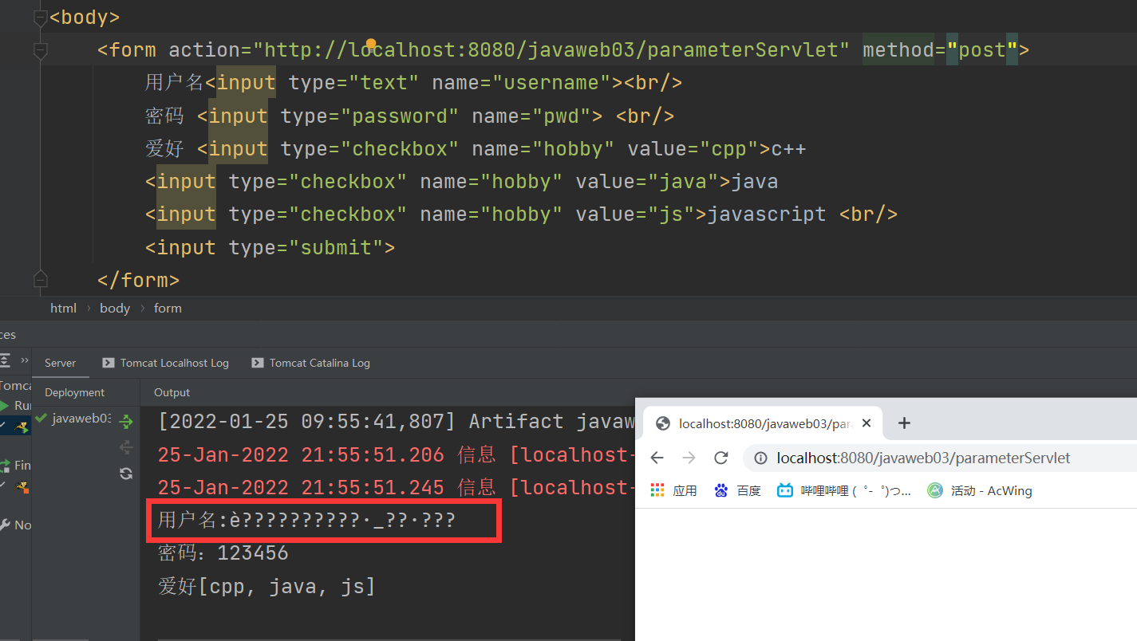Select the finished Tomcat configuration icon

(22, 486)
